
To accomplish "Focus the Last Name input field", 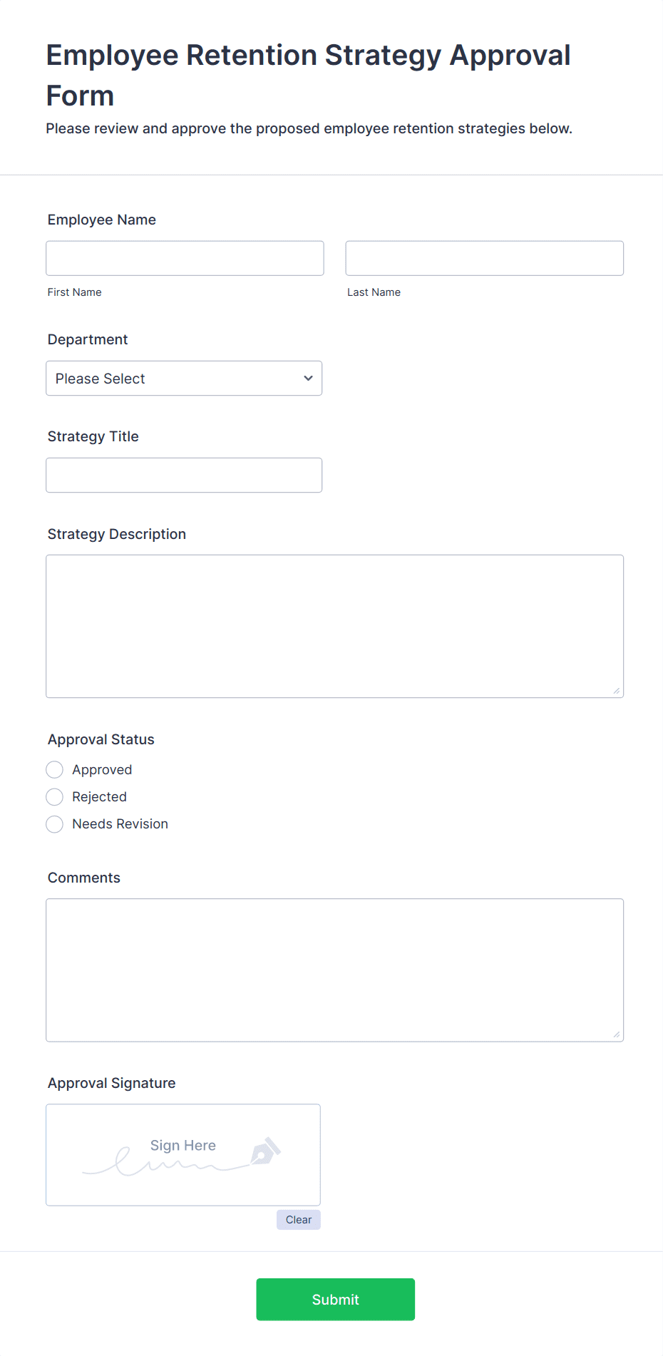I will (x=485, y=258).
